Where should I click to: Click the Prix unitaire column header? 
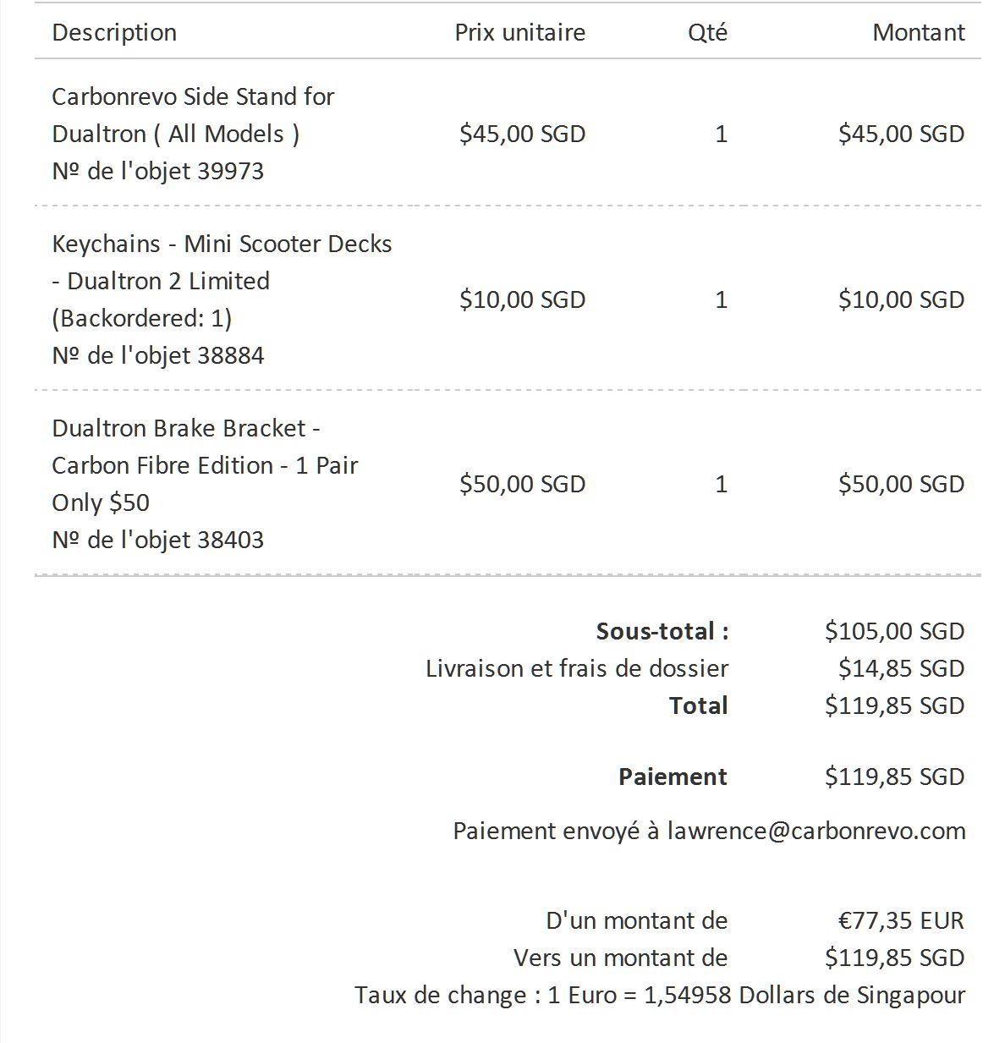click(x=520, y=32)
